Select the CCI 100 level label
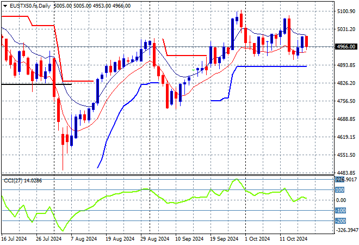Screen dimensions: 359x245 click(340, 190)
